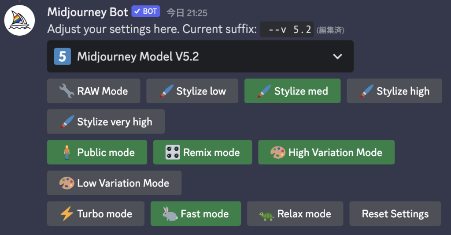451x235 pixels.
Task: Open the Midjourney Model V5.2 dropdown
Action: tap(200, 56)
